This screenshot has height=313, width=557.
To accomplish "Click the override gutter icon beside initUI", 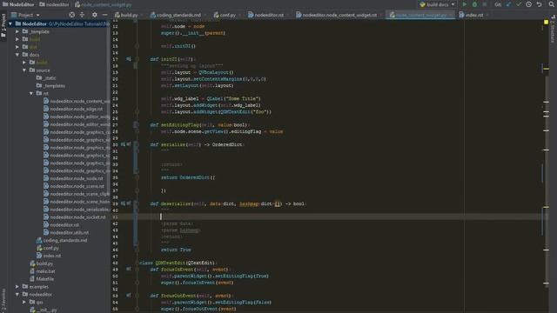I will coord(129,59).
